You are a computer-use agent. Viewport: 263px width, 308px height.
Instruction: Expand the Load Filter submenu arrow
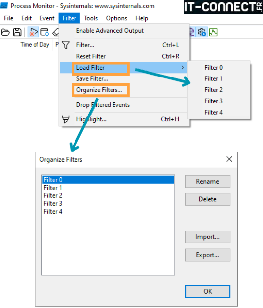pyautogui.click(x=182, y=67)
